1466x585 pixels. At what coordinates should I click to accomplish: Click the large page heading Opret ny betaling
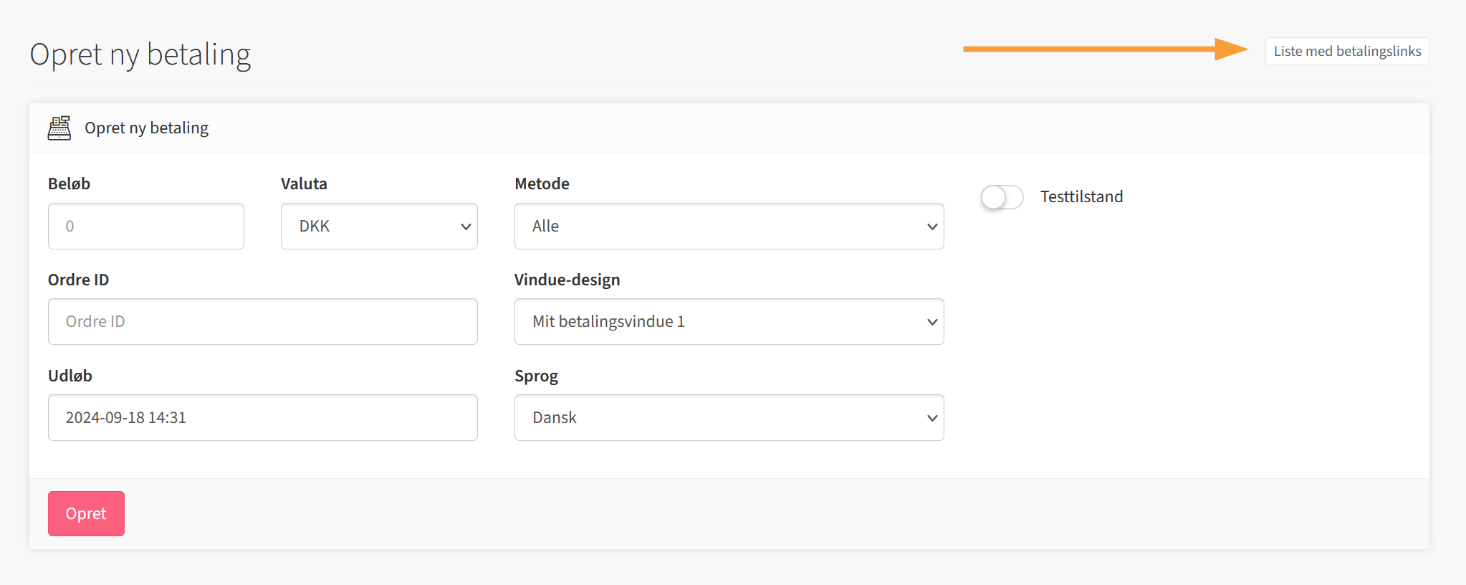(140, 54)
